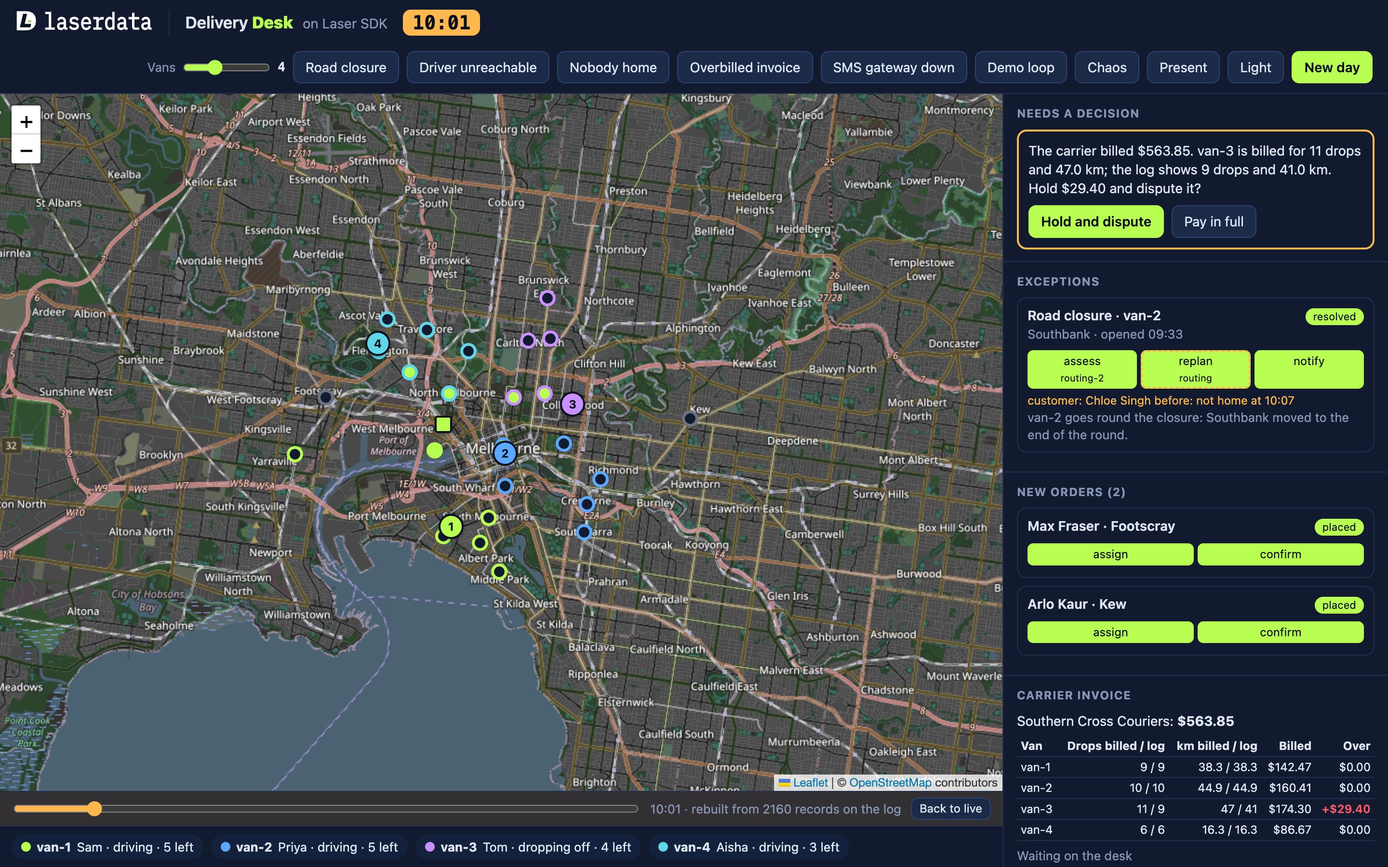Viewport: 1388px width, 867px height.
Task: Zoom out on the map
Action: point(26,150)
